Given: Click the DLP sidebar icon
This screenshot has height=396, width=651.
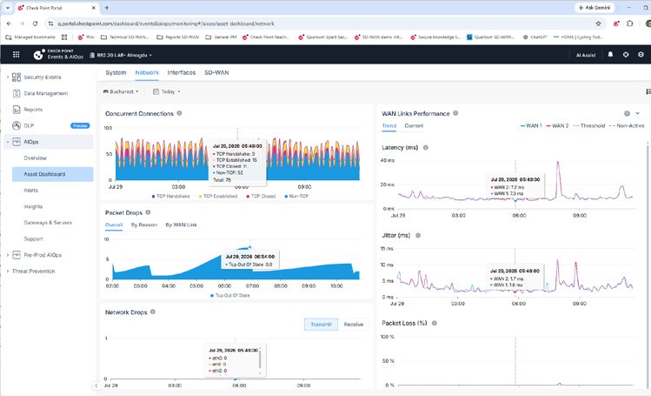Looking at the screenshot, I should [x=17, y=125].
